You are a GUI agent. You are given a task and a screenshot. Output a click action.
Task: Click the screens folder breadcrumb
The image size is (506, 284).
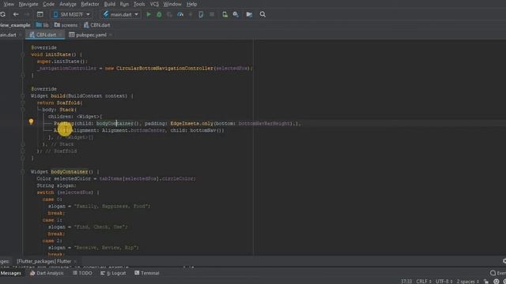(x=66, y=24)
